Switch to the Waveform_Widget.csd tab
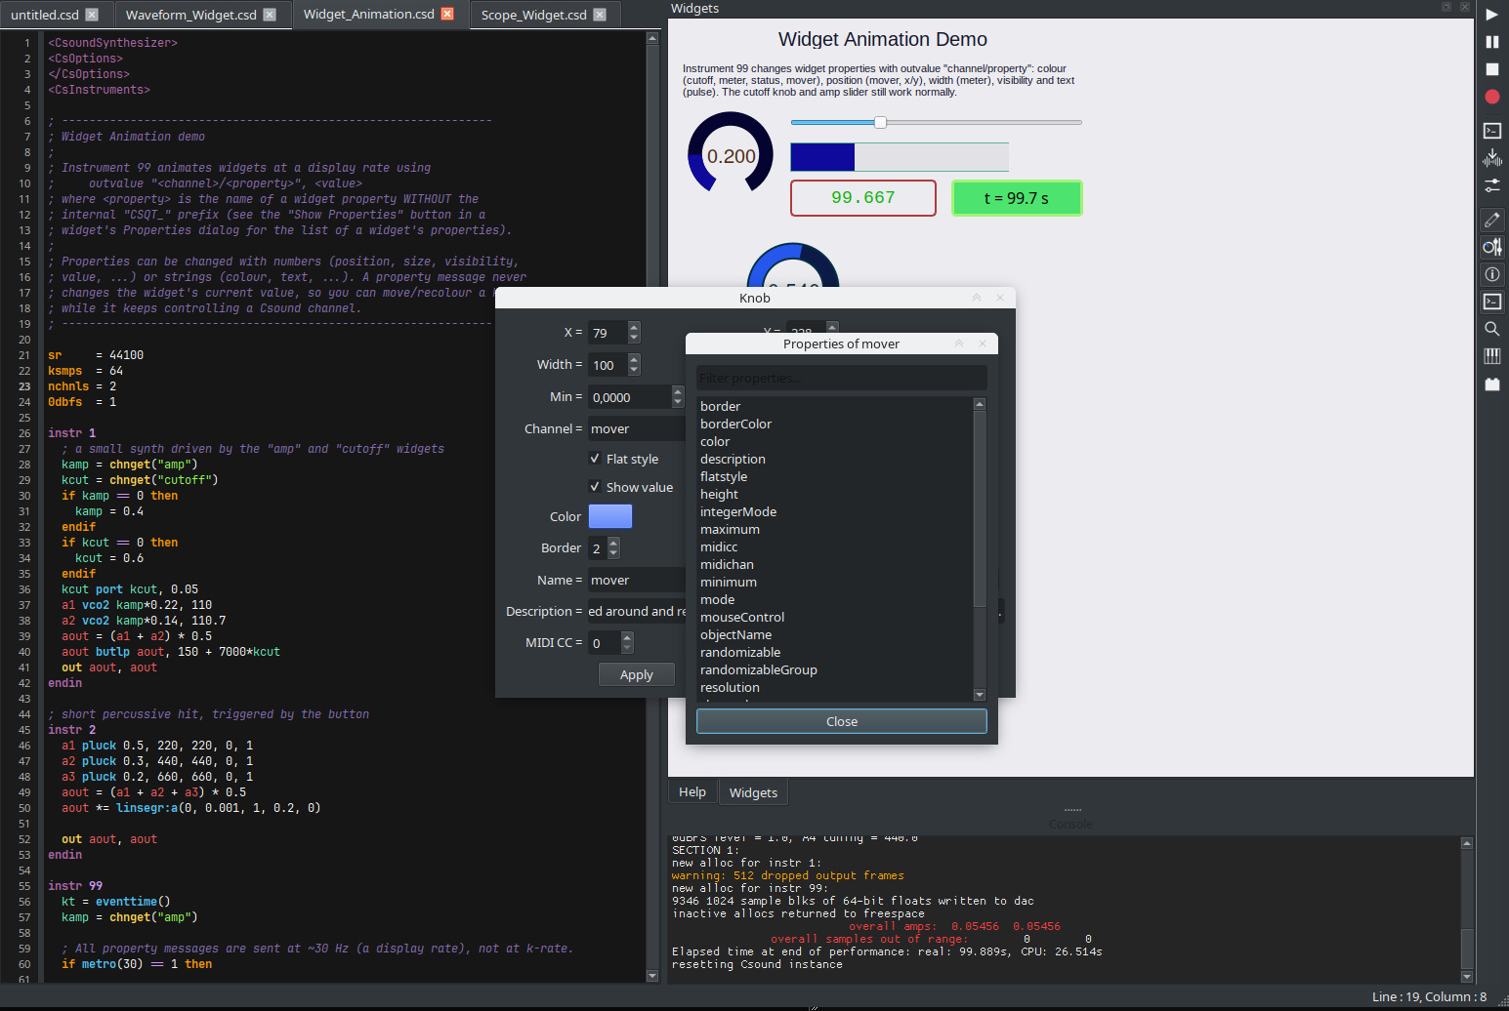Screen dimensions: 1509x1011 coord(190,15)
